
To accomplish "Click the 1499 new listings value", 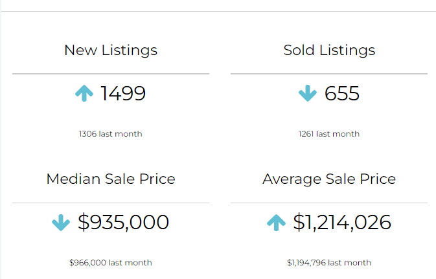I will 123,94.
